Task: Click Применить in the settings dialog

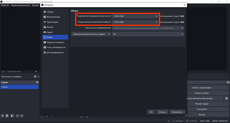Action: coord(177,112)
